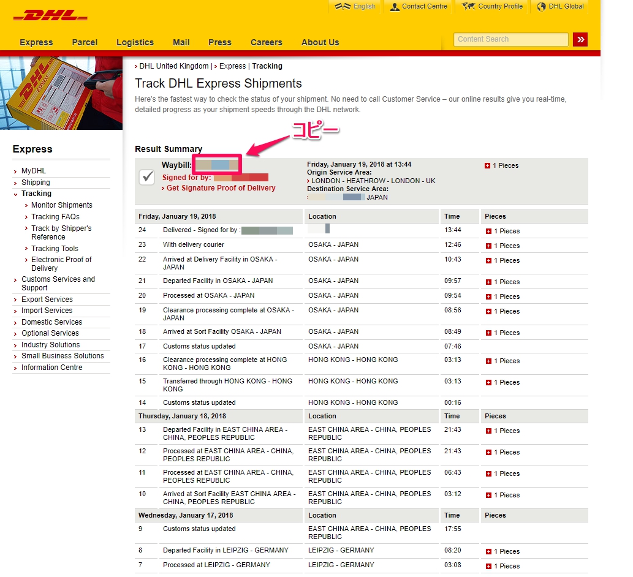The image size is (633, 577).
Task: Click the search submit arrow button
Action: [x=580, y=40]
